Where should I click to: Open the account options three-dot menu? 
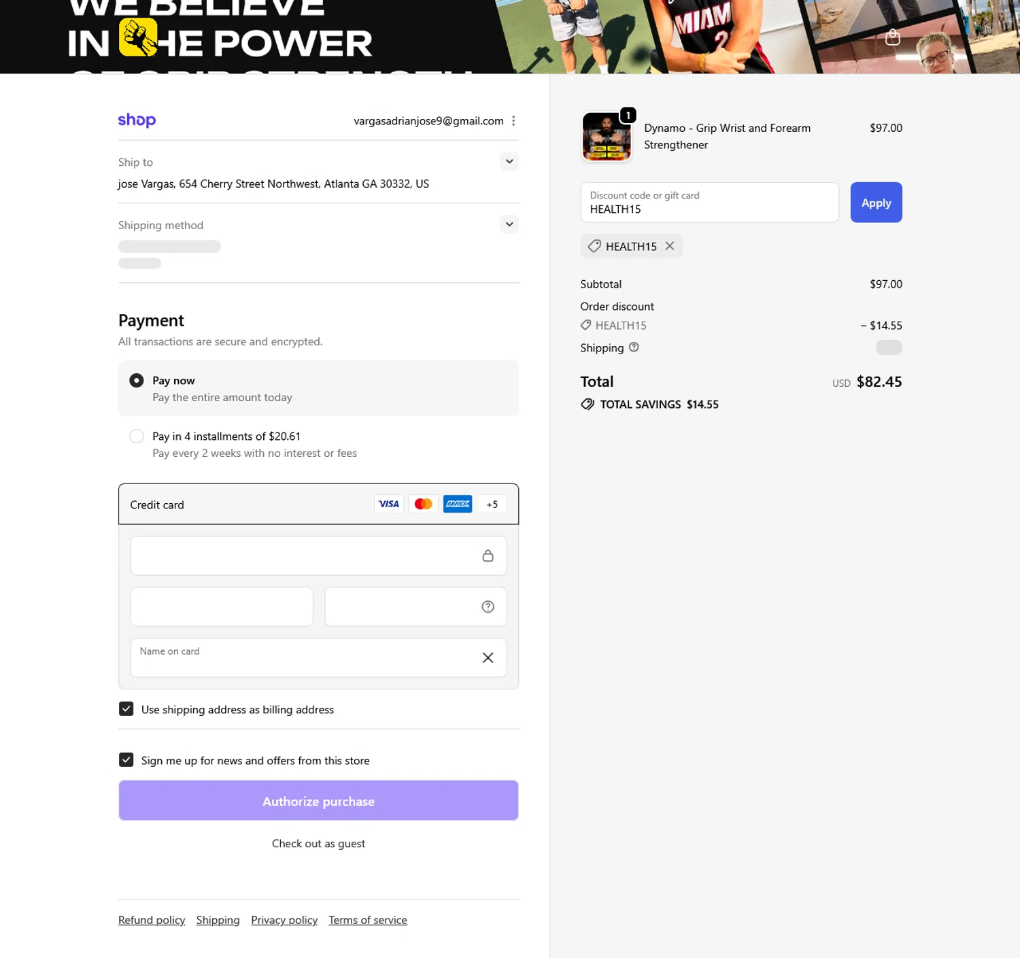pyautogui.click(x=513, y=120)
